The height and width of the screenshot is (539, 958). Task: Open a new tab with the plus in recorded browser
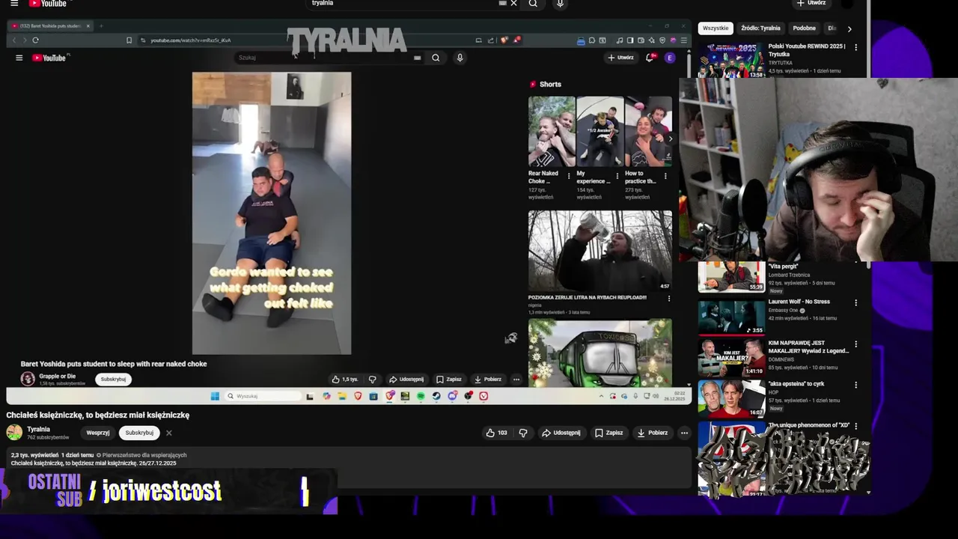(x=101, y=25)
